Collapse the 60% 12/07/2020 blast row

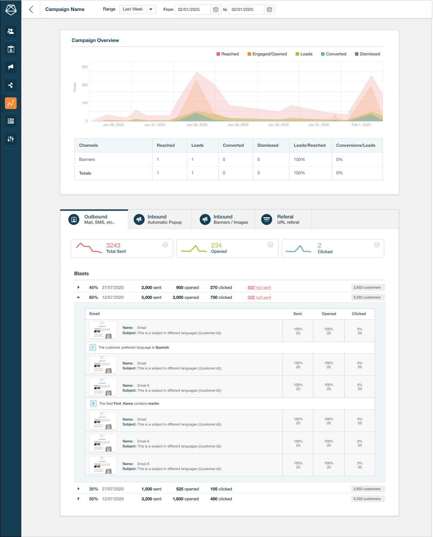point(78,297)
